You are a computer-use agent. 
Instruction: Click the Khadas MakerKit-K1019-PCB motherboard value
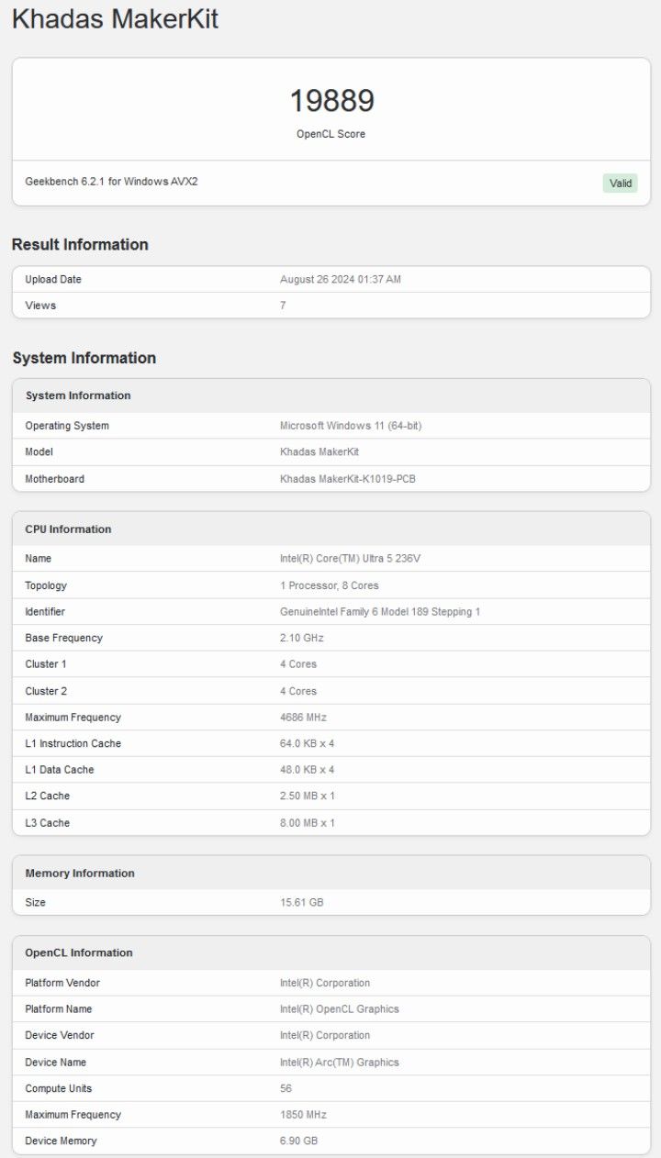tap(347, 479)
